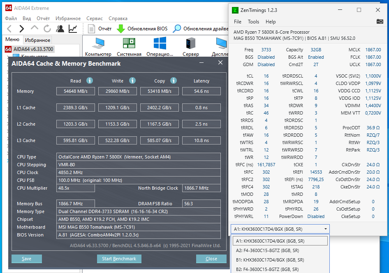
Task: Click Обновления BIOS green arrow button
Action: click(x=142, y=29)
